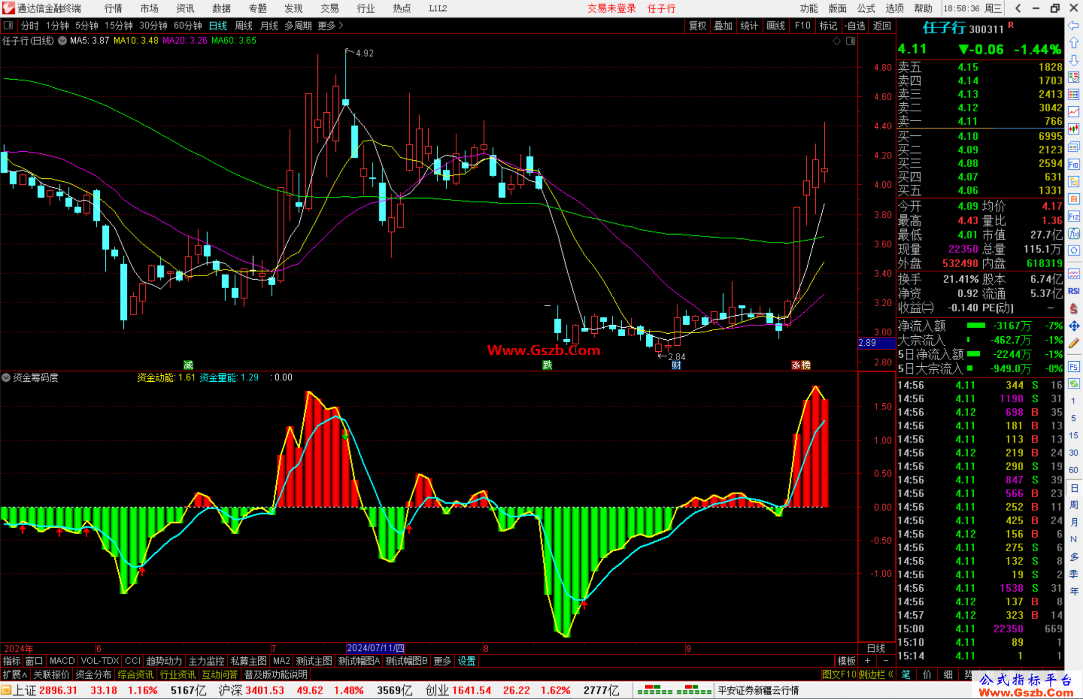The height and width of the screenshot is (699, 1083).
Task: Select MACD indicator tab
Action: (x=62, y=661)
